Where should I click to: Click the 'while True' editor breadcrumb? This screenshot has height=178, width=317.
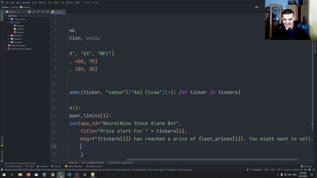73,163
